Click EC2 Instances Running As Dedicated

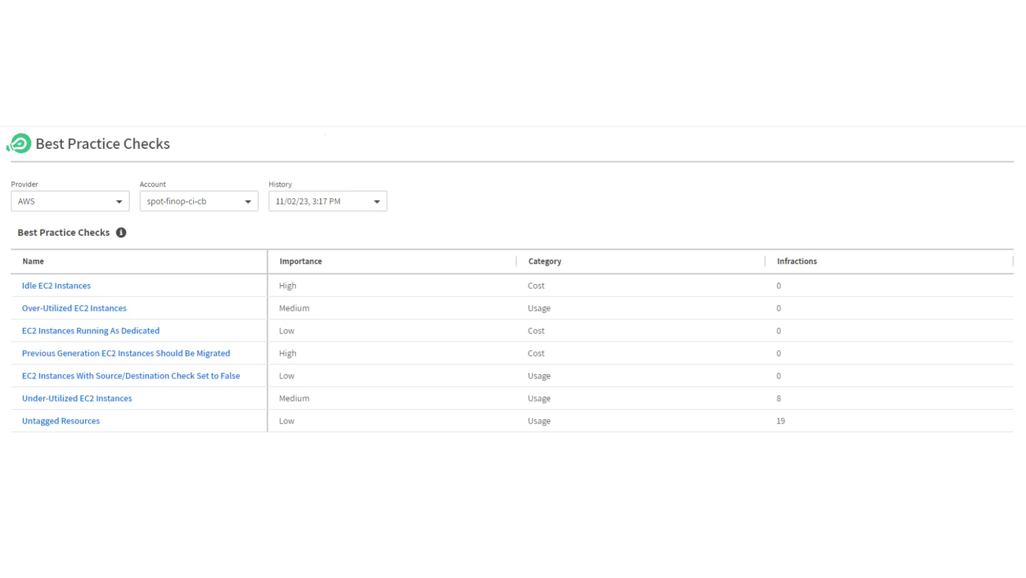91,331
